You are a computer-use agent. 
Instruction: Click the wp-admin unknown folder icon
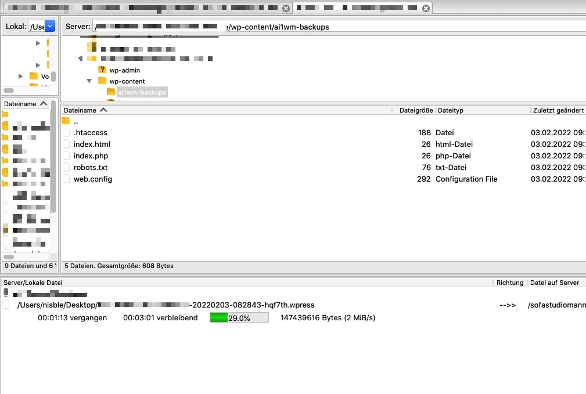tap(102, 70)
